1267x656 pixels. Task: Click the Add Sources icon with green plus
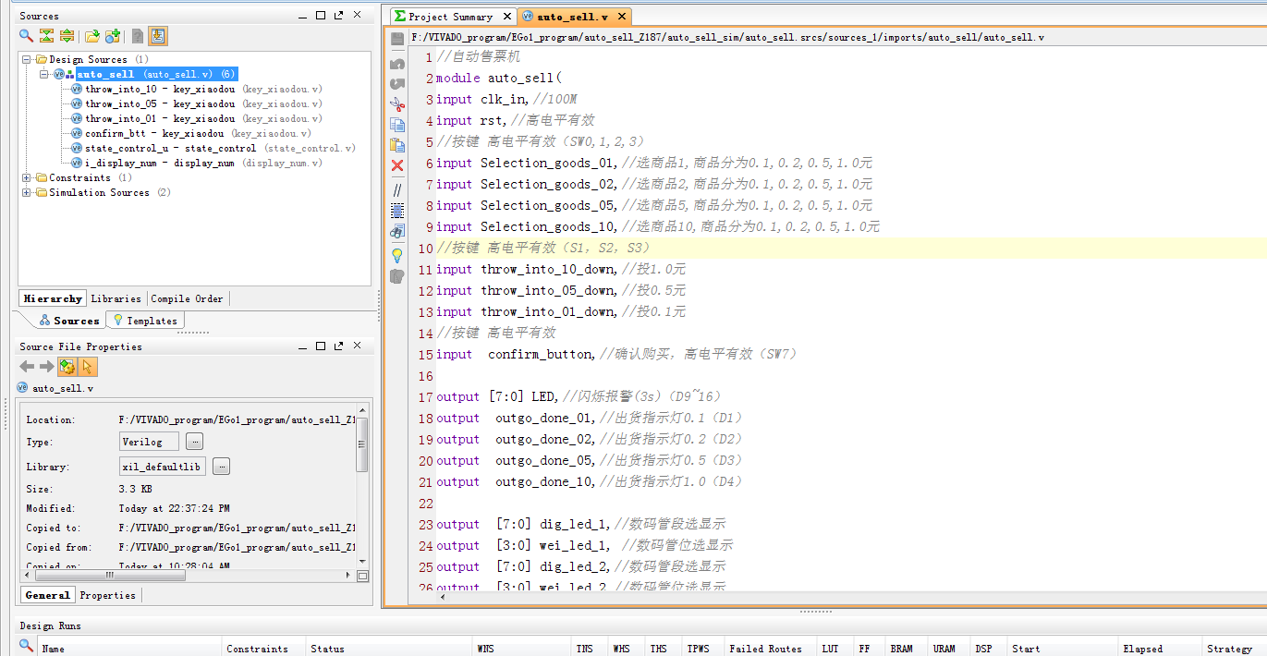coord(112,36)
